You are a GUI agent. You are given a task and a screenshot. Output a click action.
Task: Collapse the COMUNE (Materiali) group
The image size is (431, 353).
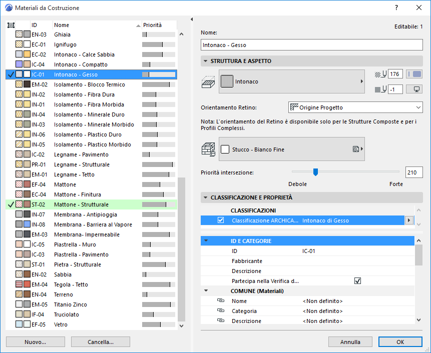(x=206, y=290)
